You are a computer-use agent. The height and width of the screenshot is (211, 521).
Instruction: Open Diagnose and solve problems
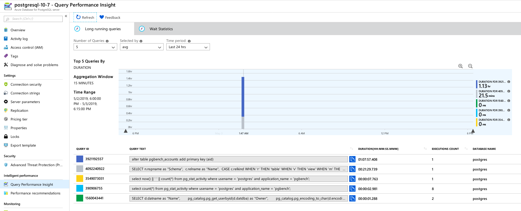pyautogui.click(x=35, y=65)
